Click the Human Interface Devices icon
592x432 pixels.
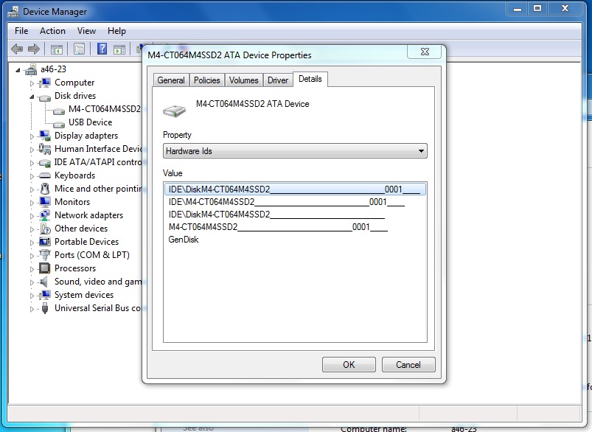[45, 149]
